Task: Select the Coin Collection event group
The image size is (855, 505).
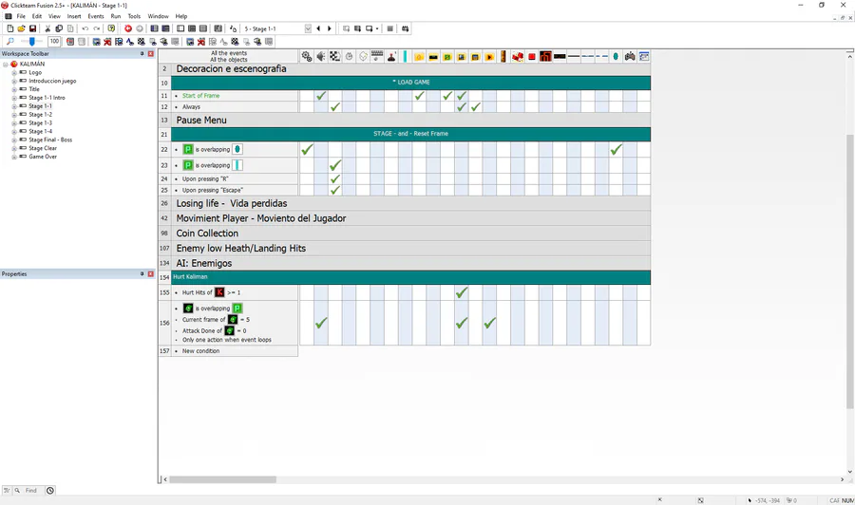Action: click(410, 234)
